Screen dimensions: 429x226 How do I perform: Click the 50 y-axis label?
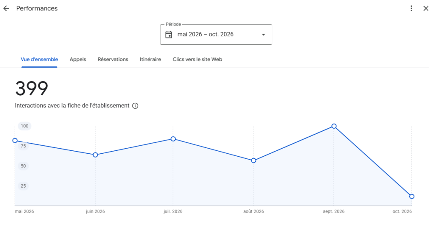click(x=23, y=166)
